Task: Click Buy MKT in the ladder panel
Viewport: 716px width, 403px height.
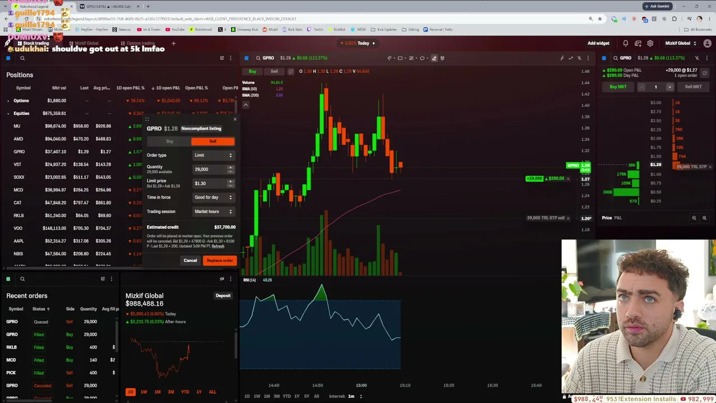Action: click(618, 87)
